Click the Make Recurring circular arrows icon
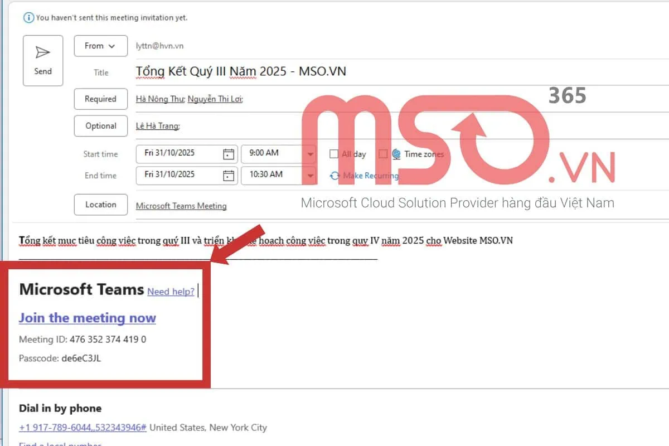The width and height of the screenshot is (669, 446). click(334, 176)
